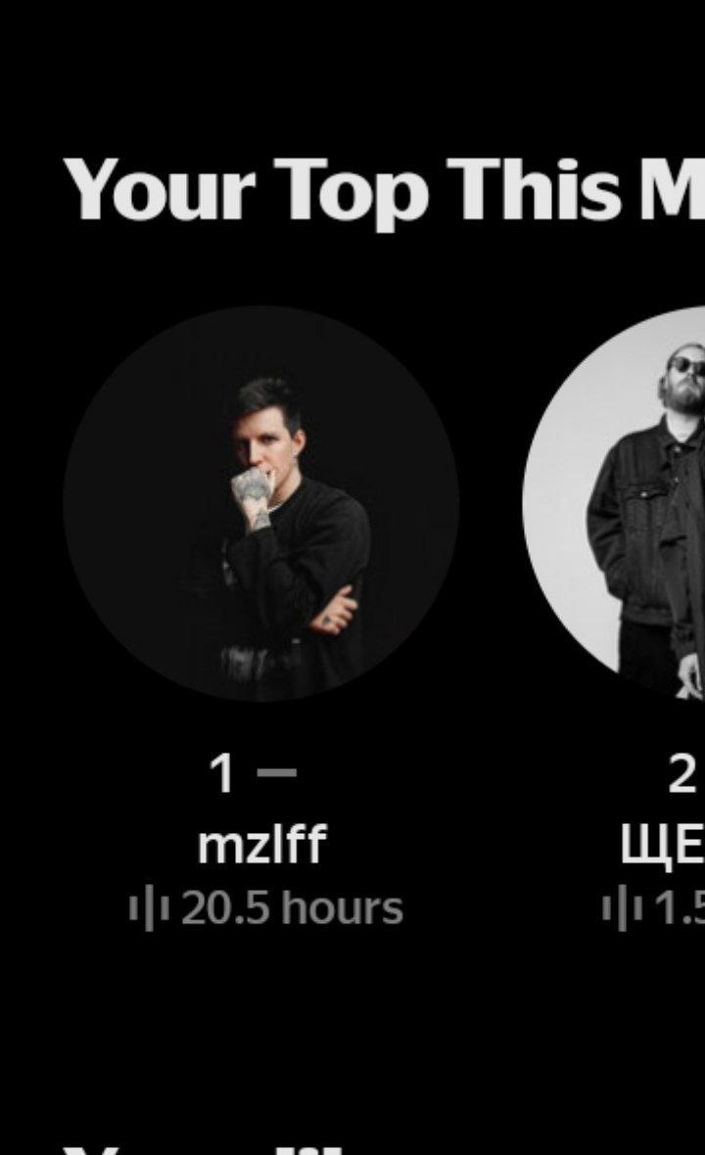
Task: Open artist name mzlff
Action: [261, 845]
